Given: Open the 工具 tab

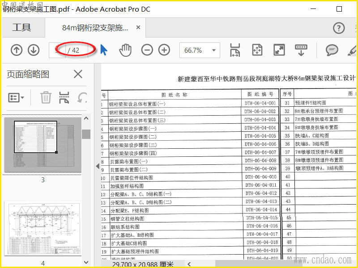Looking at the screenshot, I should (21, 27).
